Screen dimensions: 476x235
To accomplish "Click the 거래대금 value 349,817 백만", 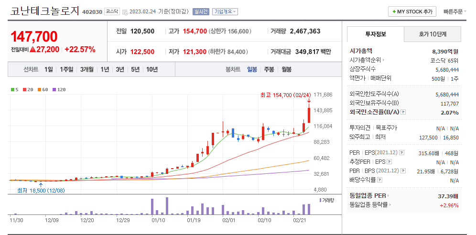I will click(313, 52).
